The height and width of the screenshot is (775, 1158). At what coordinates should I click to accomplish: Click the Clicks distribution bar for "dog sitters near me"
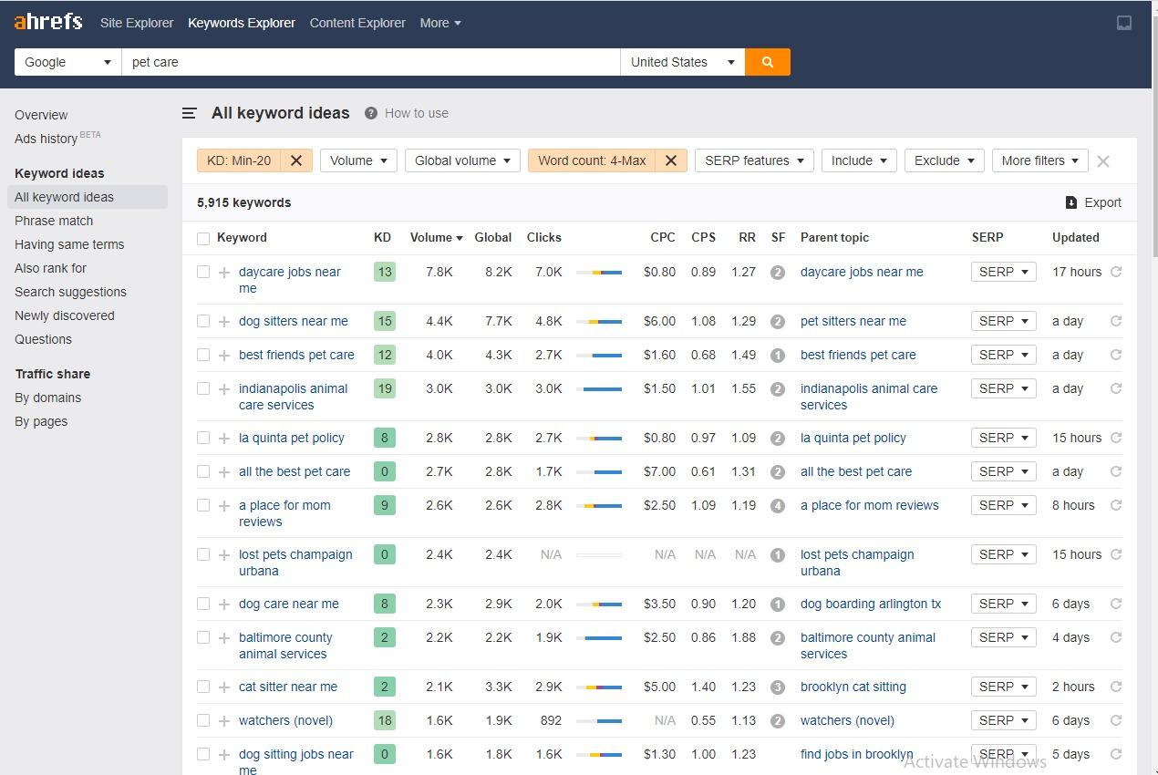click(x=599, y=321)
